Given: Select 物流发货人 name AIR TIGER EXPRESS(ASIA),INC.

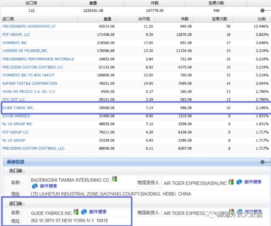Looking at the screenshot, I should pyautogui.click(x=196, y=183).
